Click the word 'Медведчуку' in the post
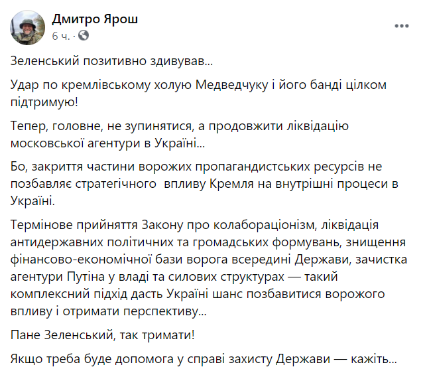The image size is (425, 377). 232,85
